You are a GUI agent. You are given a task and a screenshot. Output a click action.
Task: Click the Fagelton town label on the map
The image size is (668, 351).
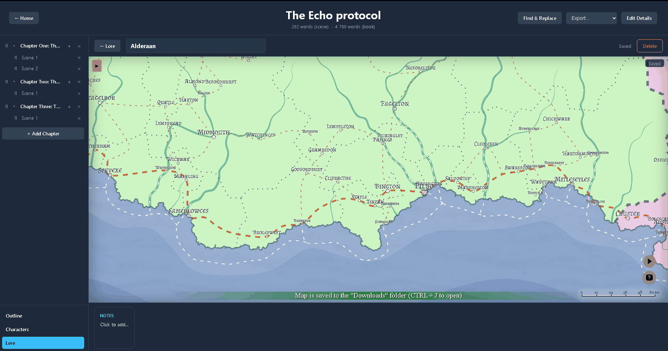[395, 104]
